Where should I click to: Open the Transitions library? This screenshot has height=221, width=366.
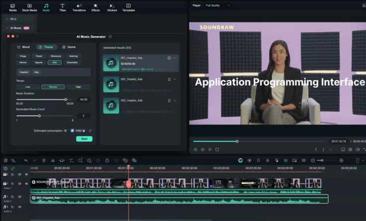coord(79,7)
